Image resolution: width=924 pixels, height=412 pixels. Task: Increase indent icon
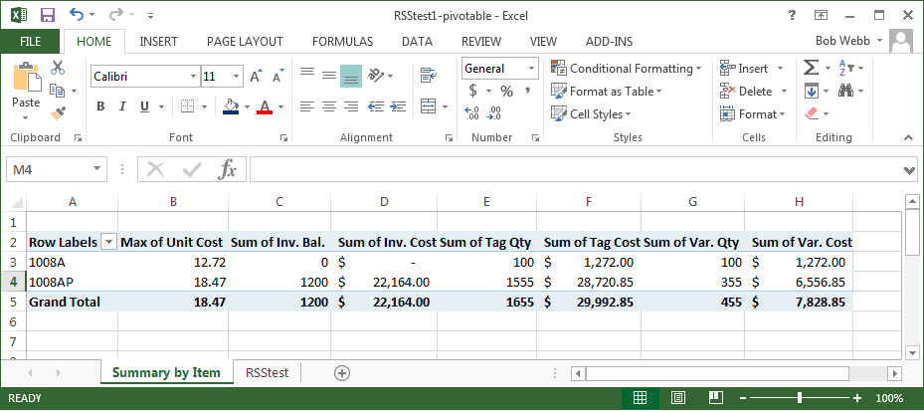pos(398,106)
